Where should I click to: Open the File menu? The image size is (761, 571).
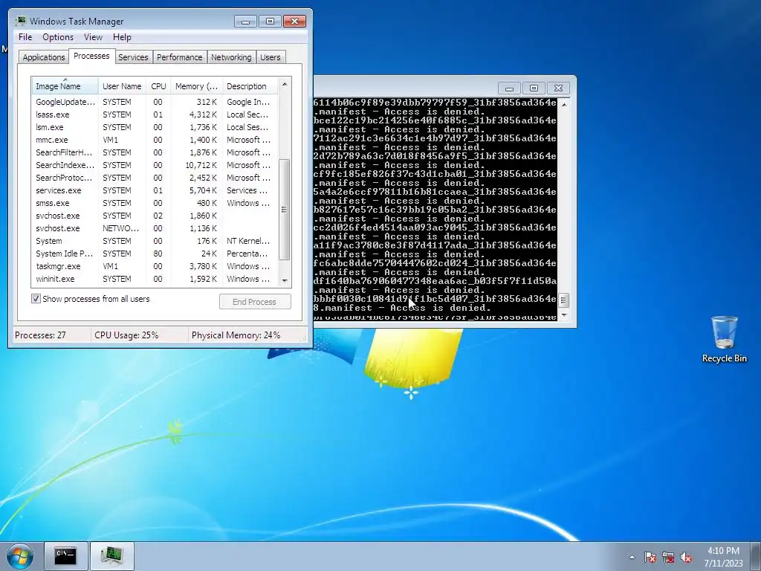25,37
